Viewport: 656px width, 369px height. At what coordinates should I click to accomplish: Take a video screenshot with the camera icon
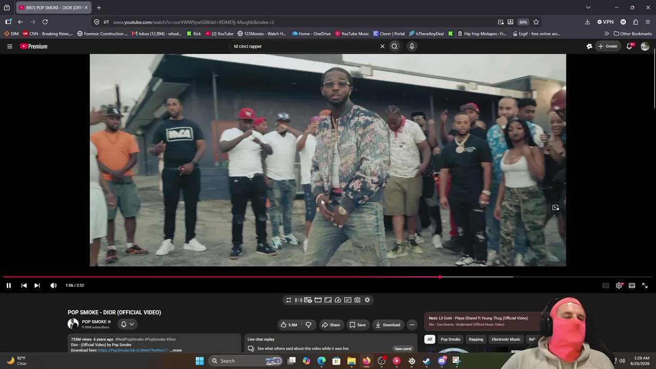pyautogui.click(x=357, y=300)
